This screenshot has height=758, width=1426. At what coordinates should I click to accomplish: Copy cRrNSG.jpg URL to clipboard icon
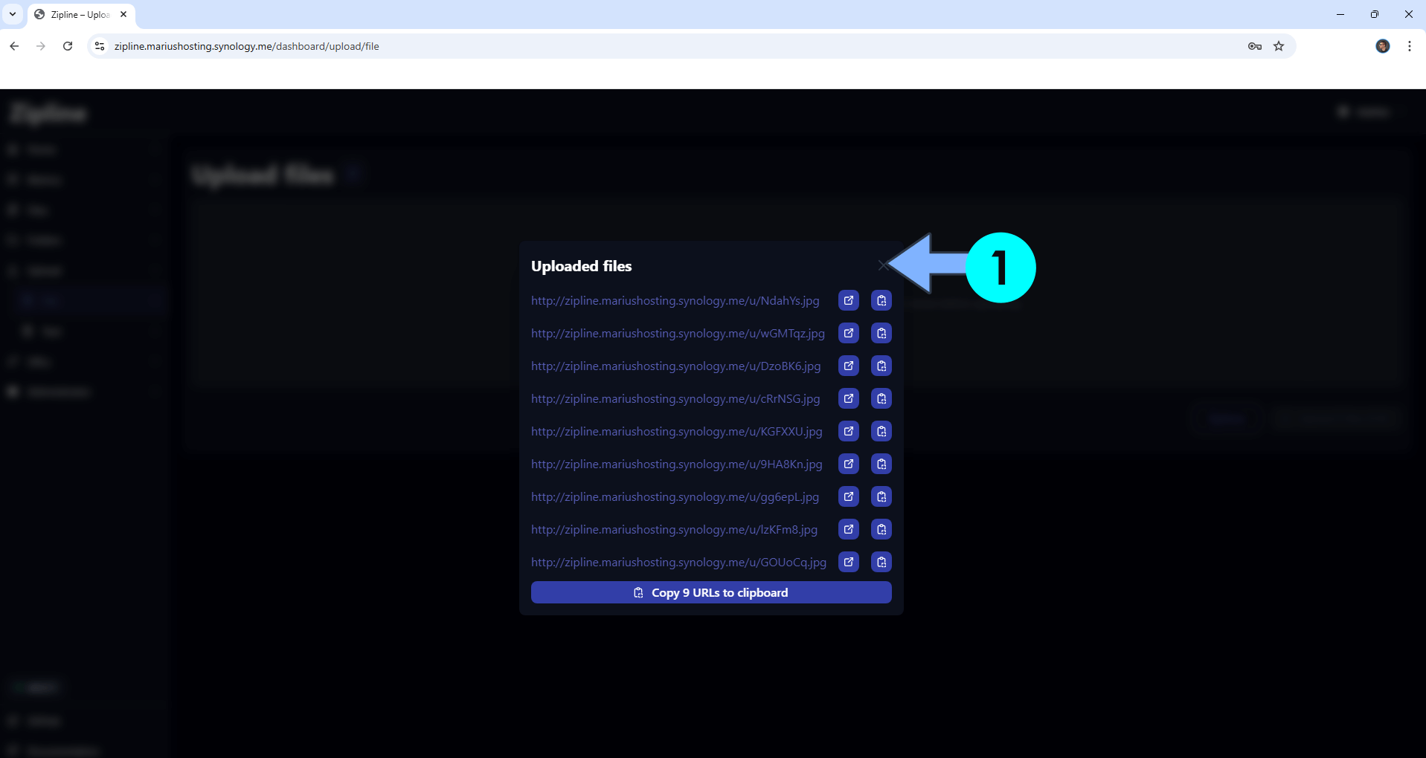(881, 398)
